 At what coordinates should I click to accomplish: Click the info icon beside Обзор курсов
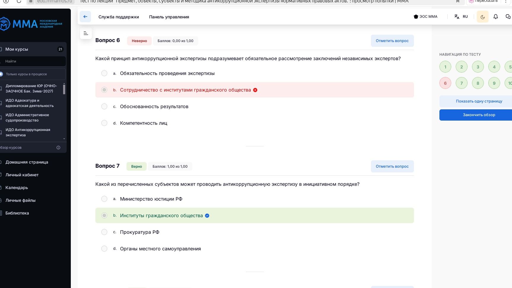coord(58,148)
